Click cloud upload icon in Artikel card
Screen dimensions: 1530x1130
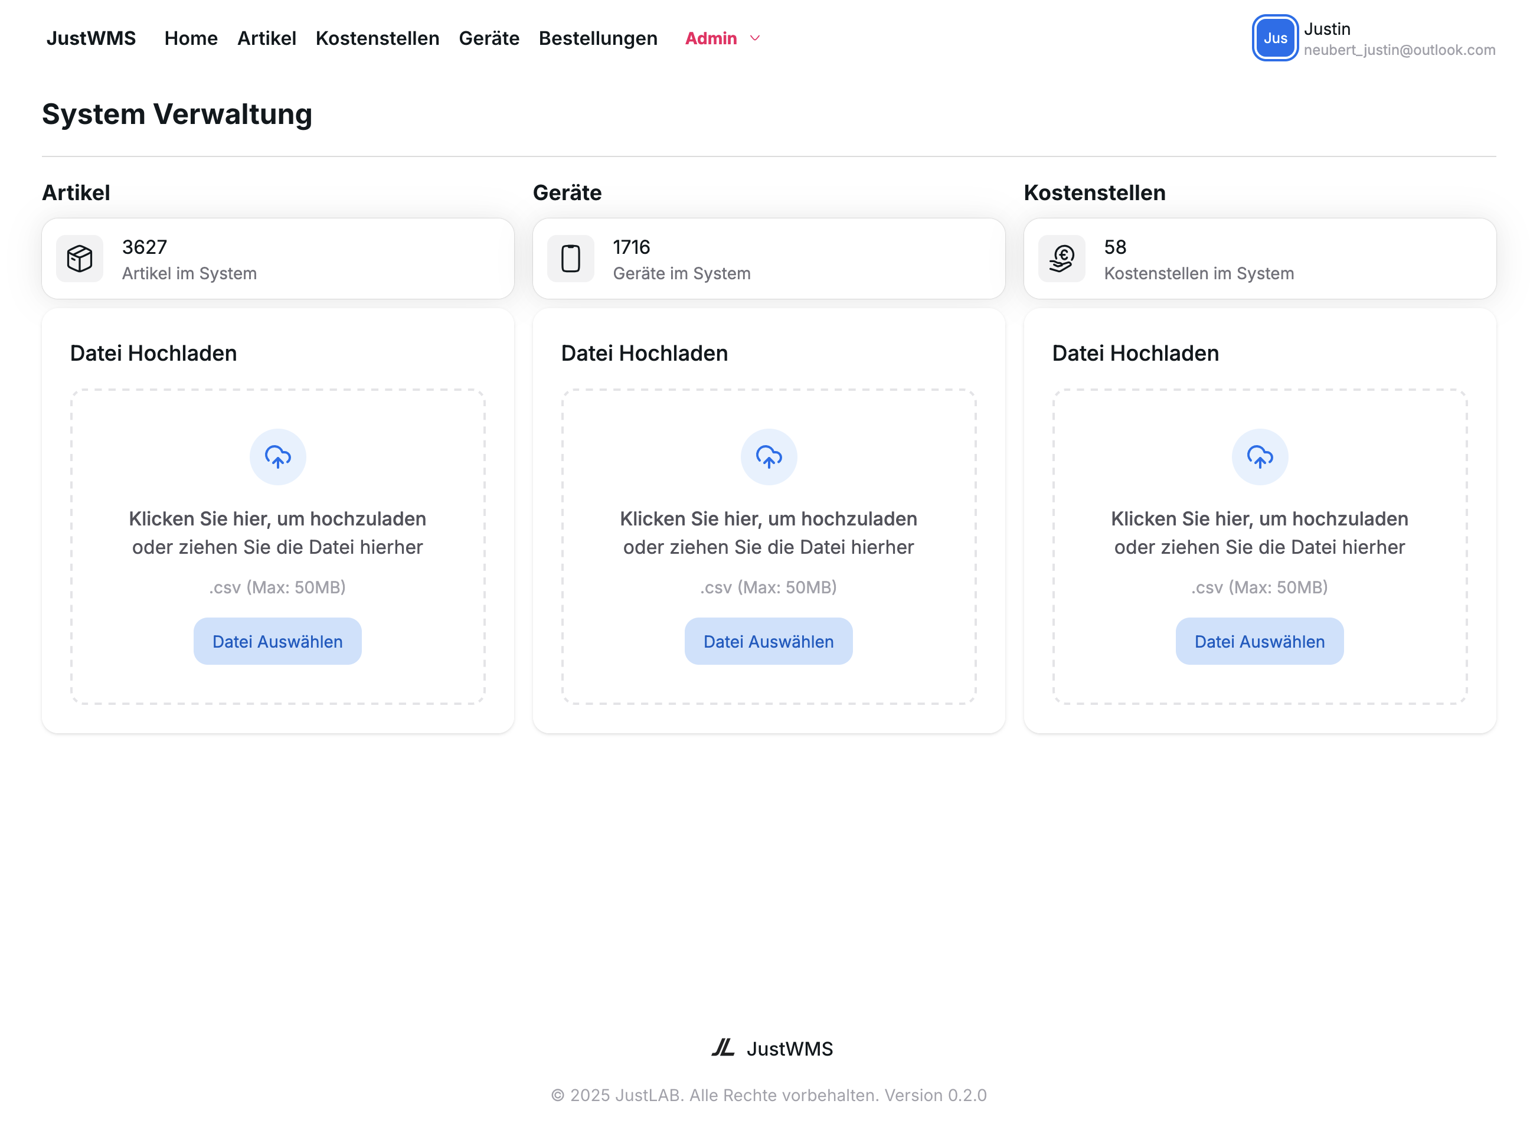tap(277, 456)
